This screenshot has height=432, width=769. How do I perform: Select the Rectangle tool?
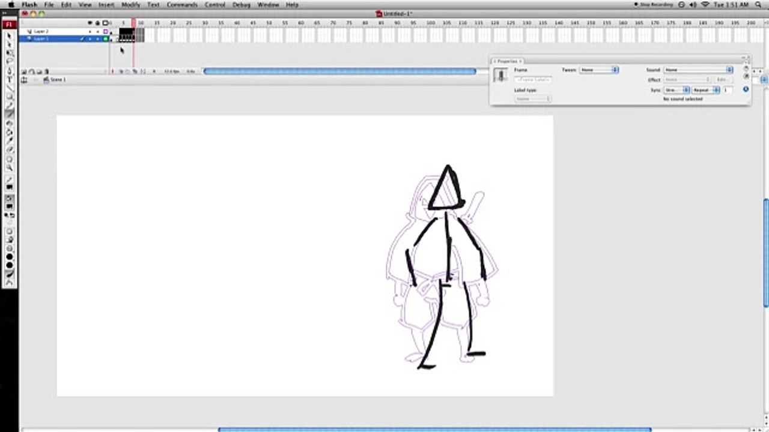9,96
